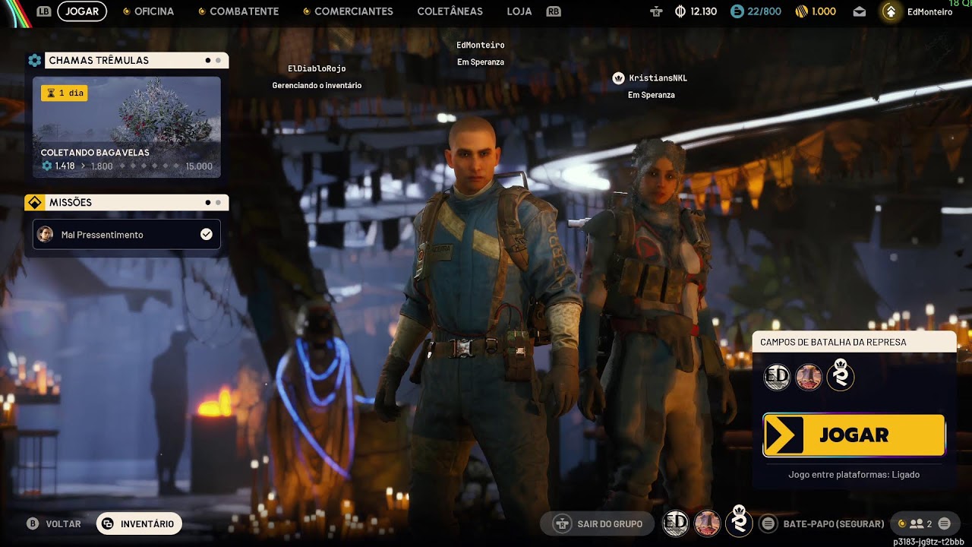
Task: Open the Campos de Batalha da Represa map selector
Action: 854,342
